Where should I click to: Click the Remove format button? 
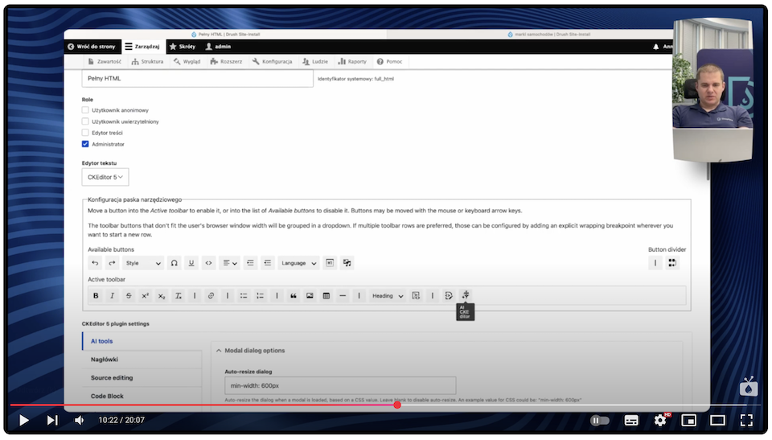click(x=179, y=296)
